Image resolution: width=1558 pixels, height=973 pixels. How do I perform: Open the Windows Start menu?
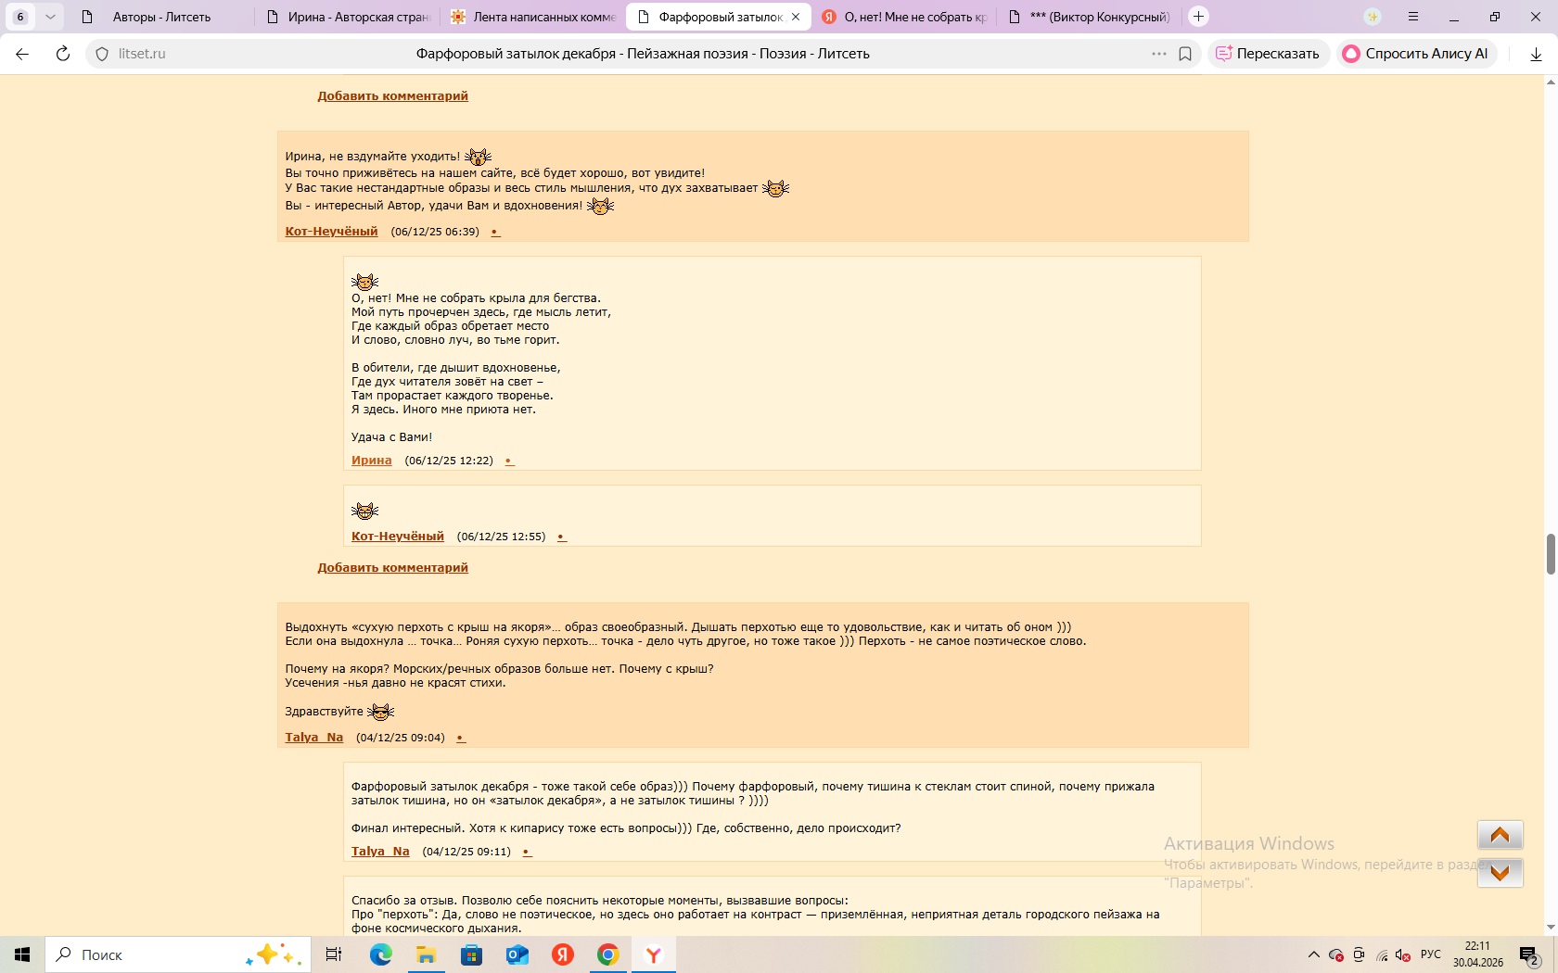point(22,954)
